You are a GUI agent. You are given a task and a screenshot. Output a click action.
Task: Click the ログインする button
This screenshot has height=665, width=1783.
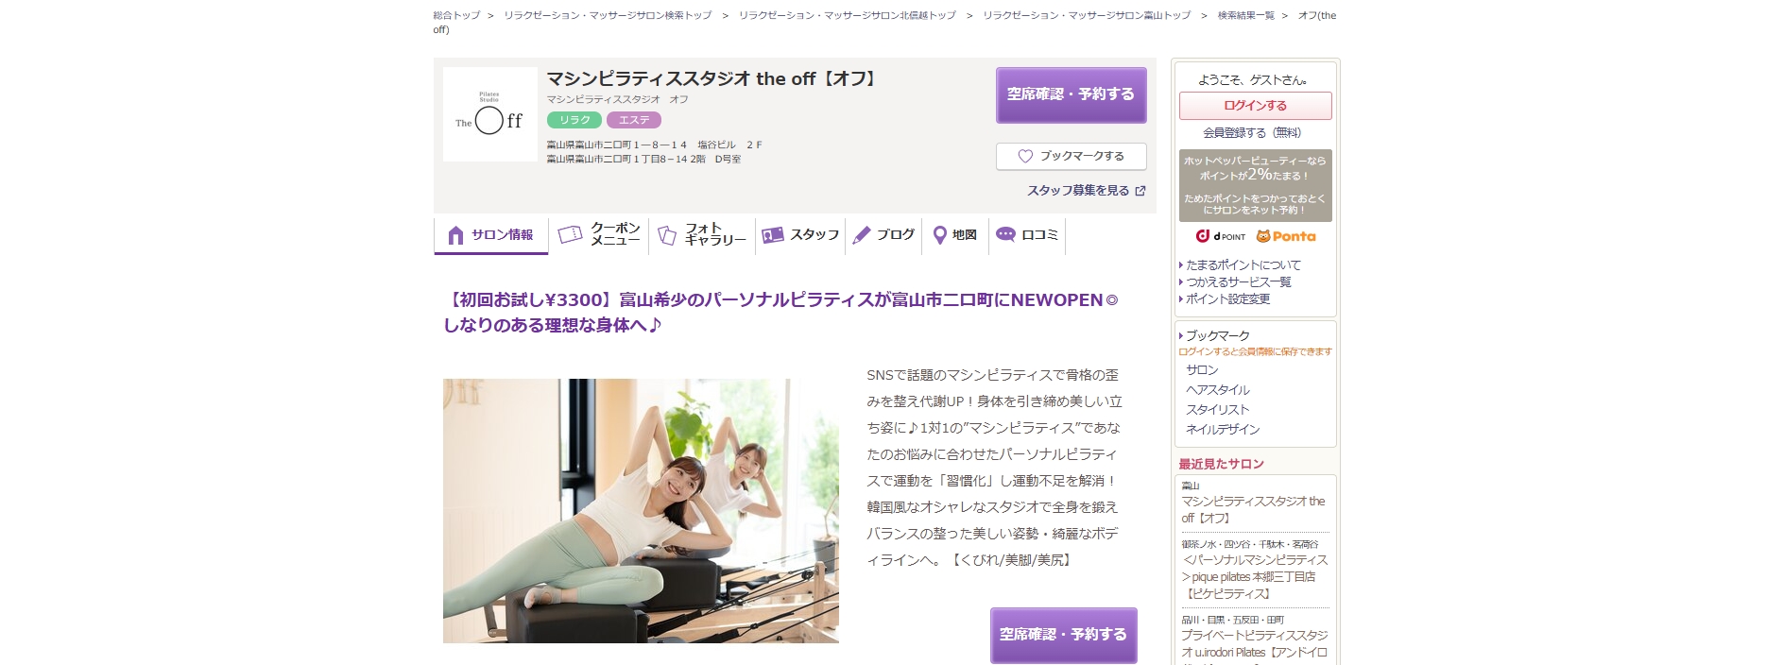coord(1256,106)
